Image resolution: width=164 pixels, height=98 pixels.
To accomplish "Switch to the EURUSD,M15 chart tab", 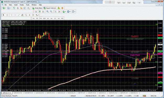I will pyautogui.click(x=18, y=93).
